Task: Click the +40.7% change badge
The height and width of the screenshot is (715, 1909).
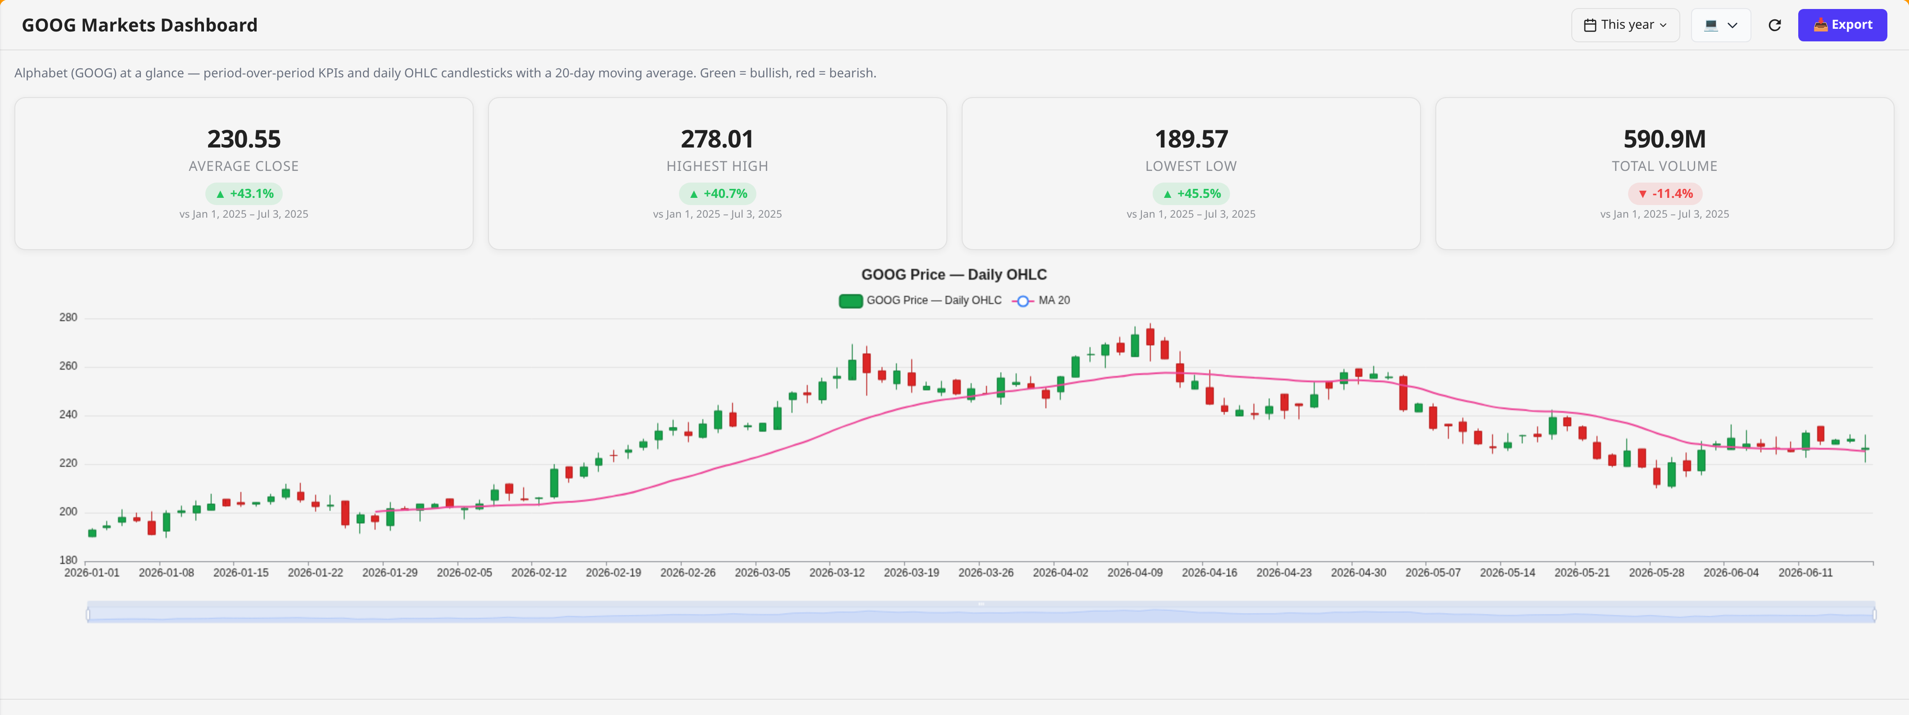Action: (717, 194)
